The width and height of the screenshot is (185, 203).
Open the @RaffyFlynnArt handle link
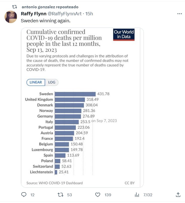coord(65,14)
